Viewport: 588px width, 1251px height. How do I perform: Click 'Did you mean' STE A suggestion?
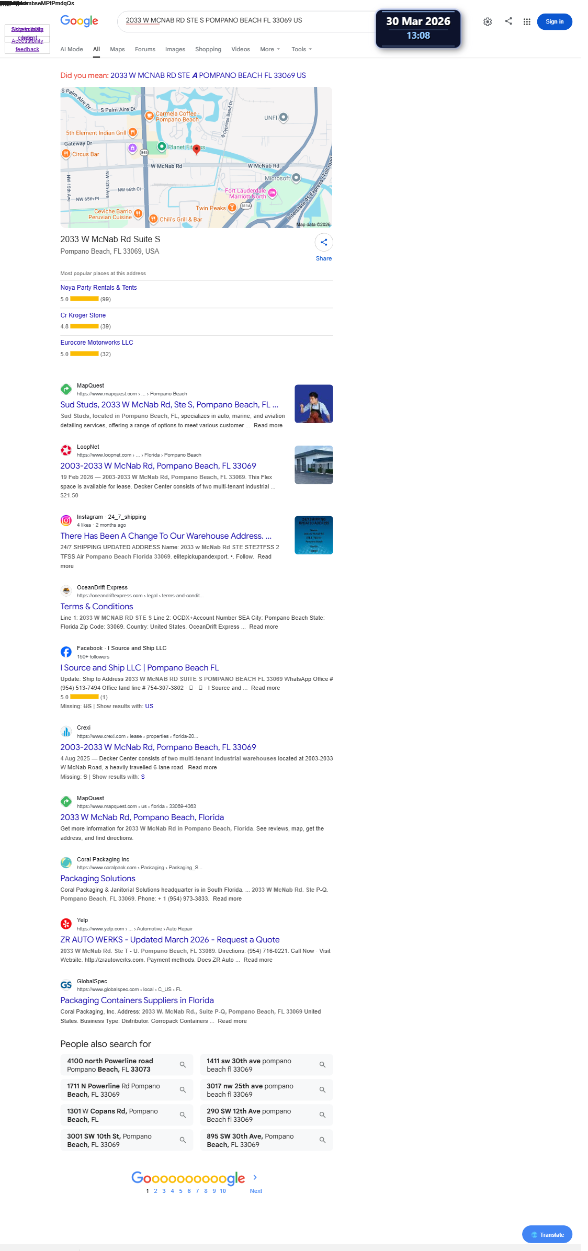point(208,75)
